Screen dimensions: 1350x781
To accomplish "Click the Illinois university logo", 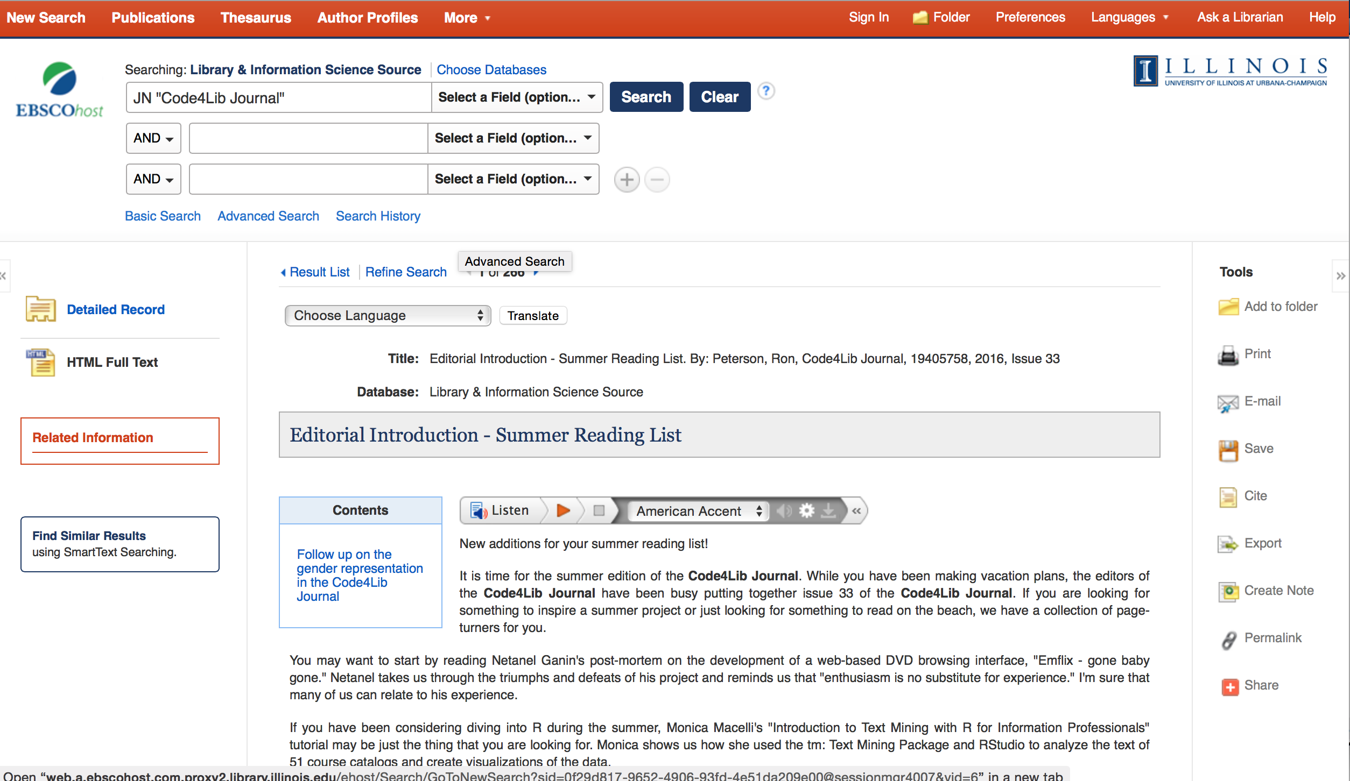I will pyautogui.click(x=1230, y=72).
